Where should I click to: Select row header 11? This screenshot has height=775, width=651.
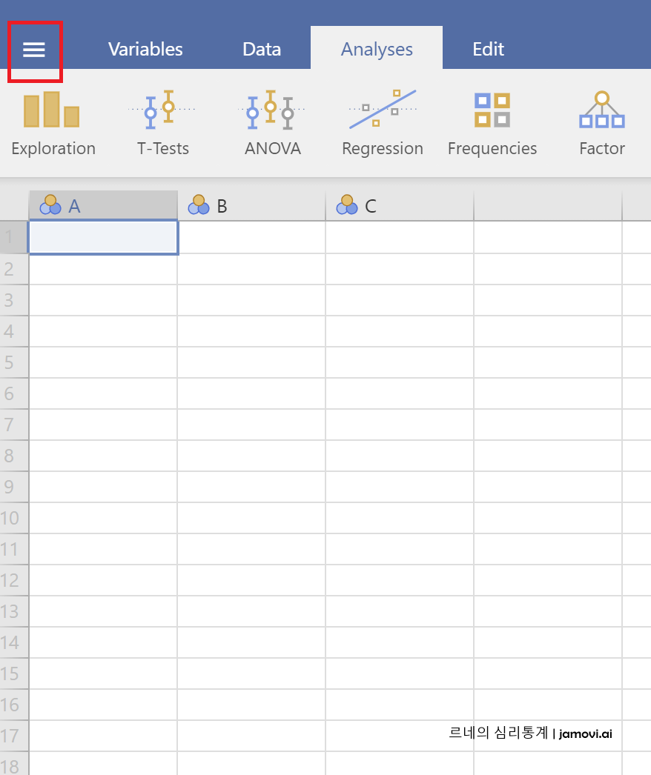click(x=14, y=549)
